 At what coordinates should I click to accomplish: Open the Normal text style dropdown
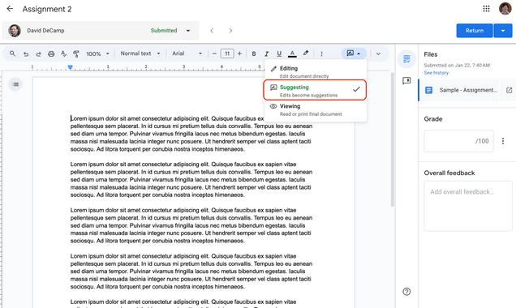[140, 53]
